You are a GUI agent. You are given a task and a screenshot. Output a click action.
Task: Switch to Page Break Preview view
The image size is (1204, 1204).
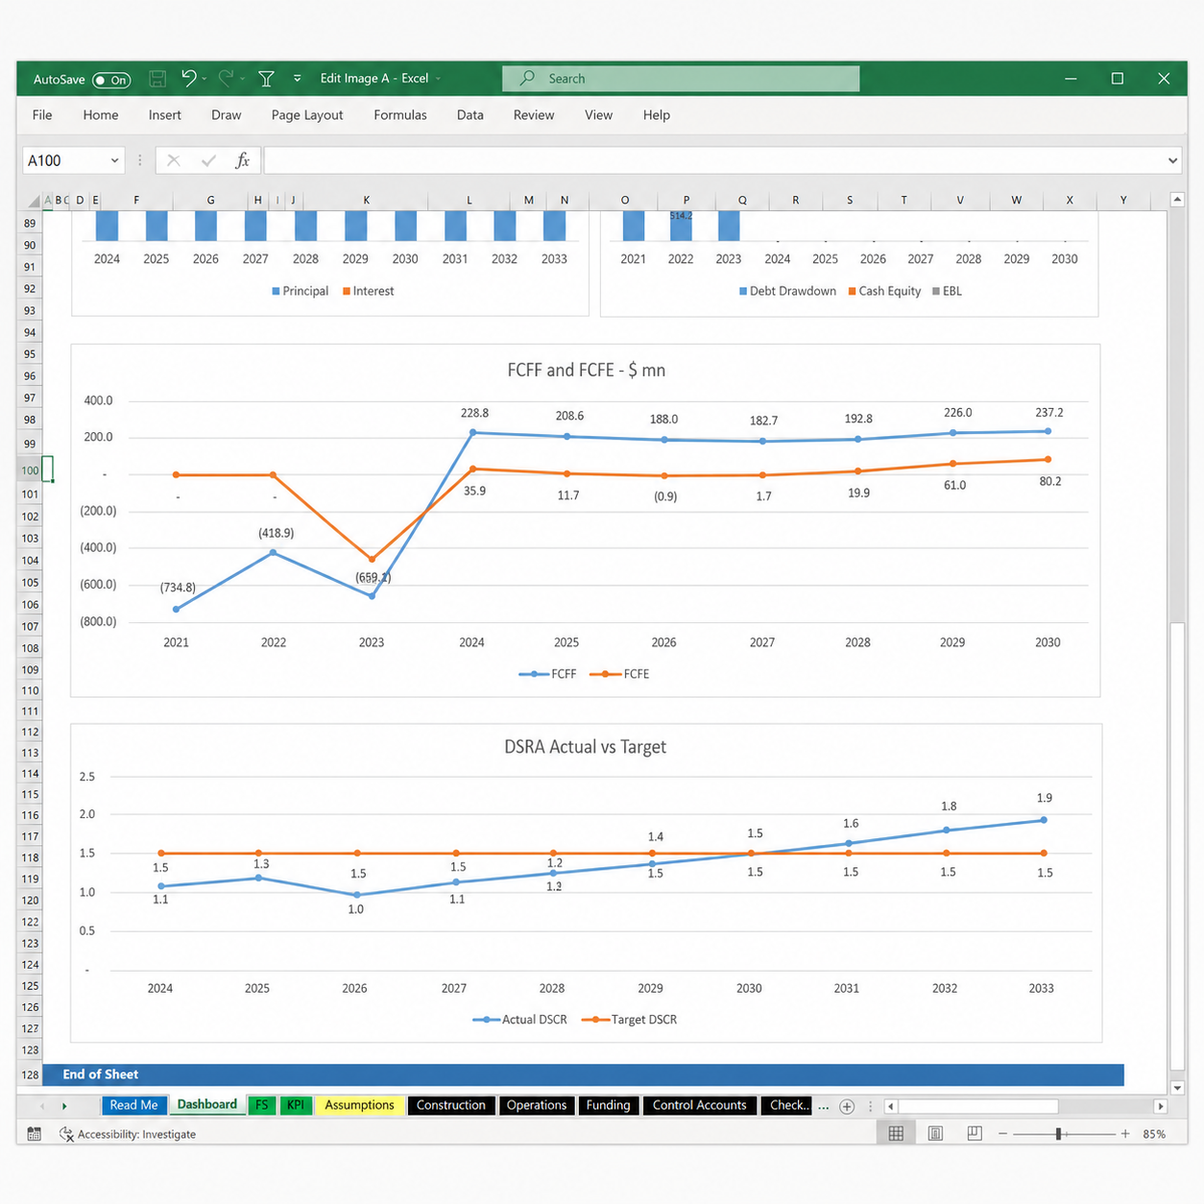click(x=975, y=1134)
